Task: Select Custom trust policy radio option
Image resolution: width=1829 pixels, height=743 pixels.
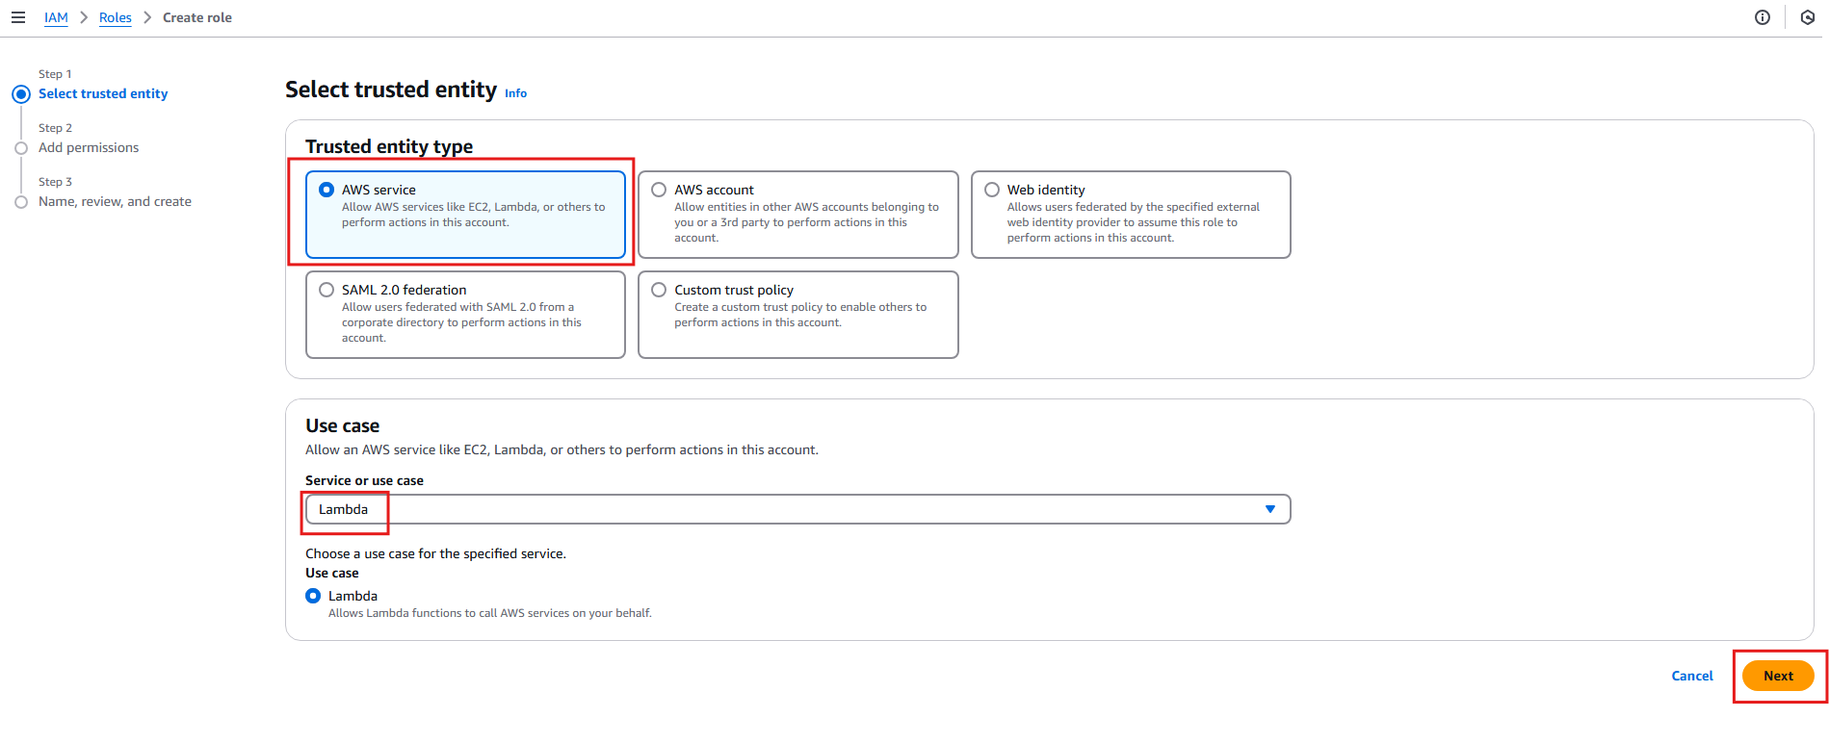Action: (x=659, y=290)
